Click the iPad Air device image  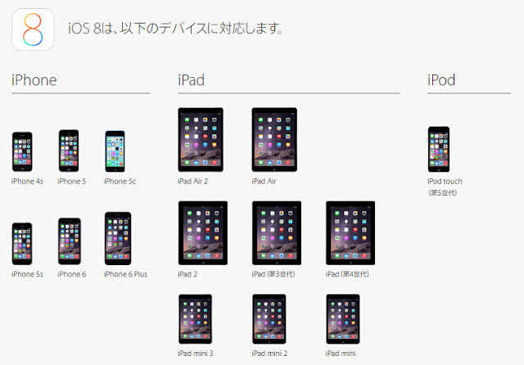274,140
